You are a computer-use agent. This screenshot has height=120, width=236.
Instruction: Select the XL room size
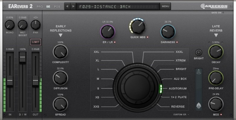coord(97,61)
